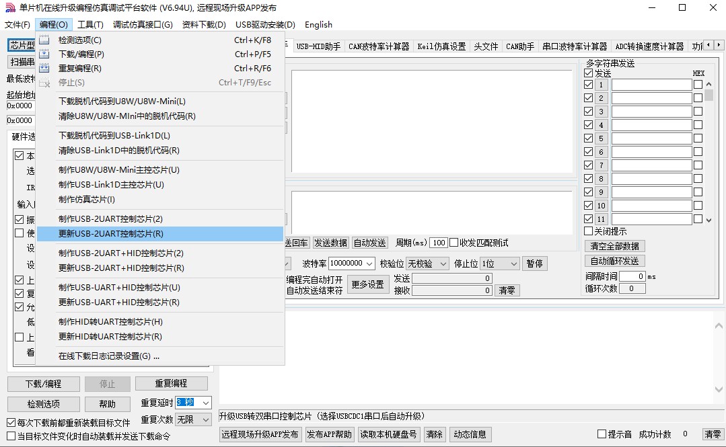
Task: Click the 检测选项 menu icon
Action: coord(44,40)
